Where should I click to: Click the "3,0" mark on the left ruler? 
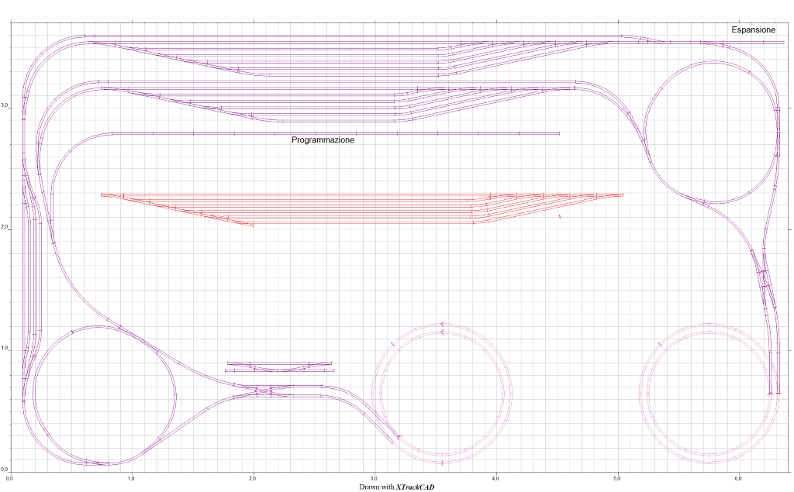coord(5,106)
